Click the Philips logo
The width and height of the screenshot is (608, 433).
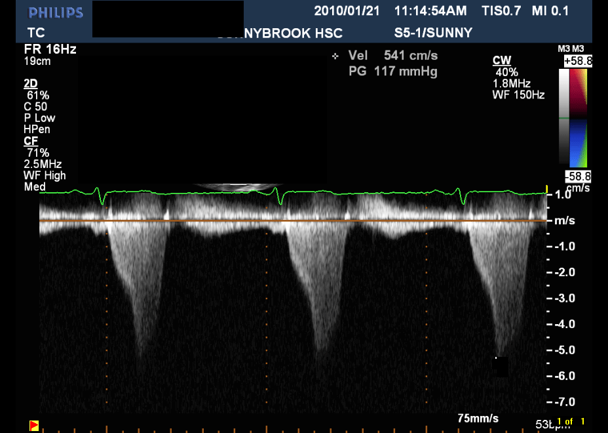(x=56, y=12)
